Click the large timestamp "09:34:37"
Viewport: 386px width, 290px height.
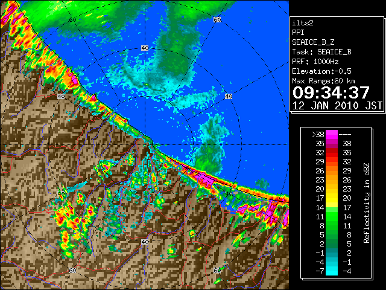point(331,92)
